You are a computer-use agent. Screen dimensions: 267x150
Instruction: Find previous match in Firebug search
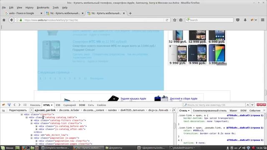tap(248, 105)
